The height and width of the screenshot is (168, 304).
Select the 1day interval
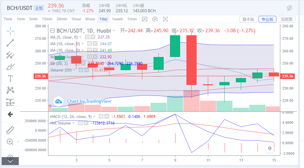103,19
